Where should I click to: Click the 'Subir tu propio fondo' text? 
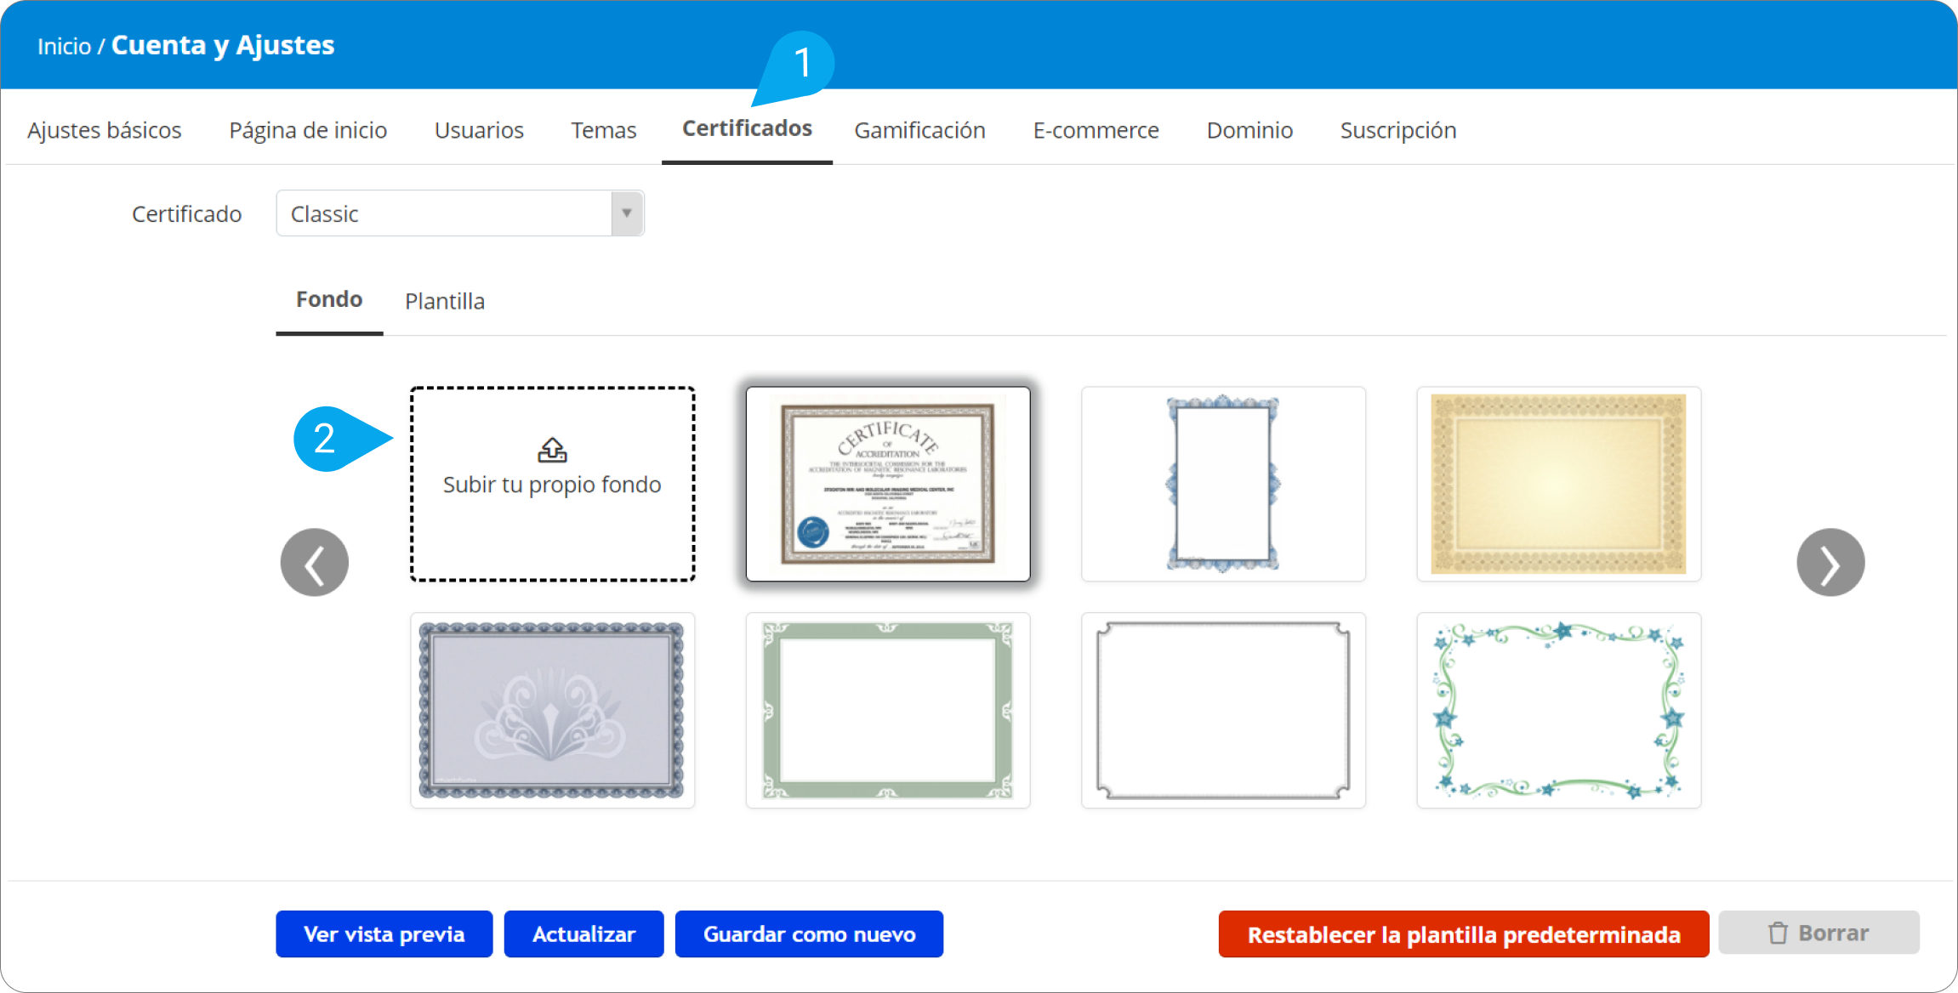click(552, 485)
